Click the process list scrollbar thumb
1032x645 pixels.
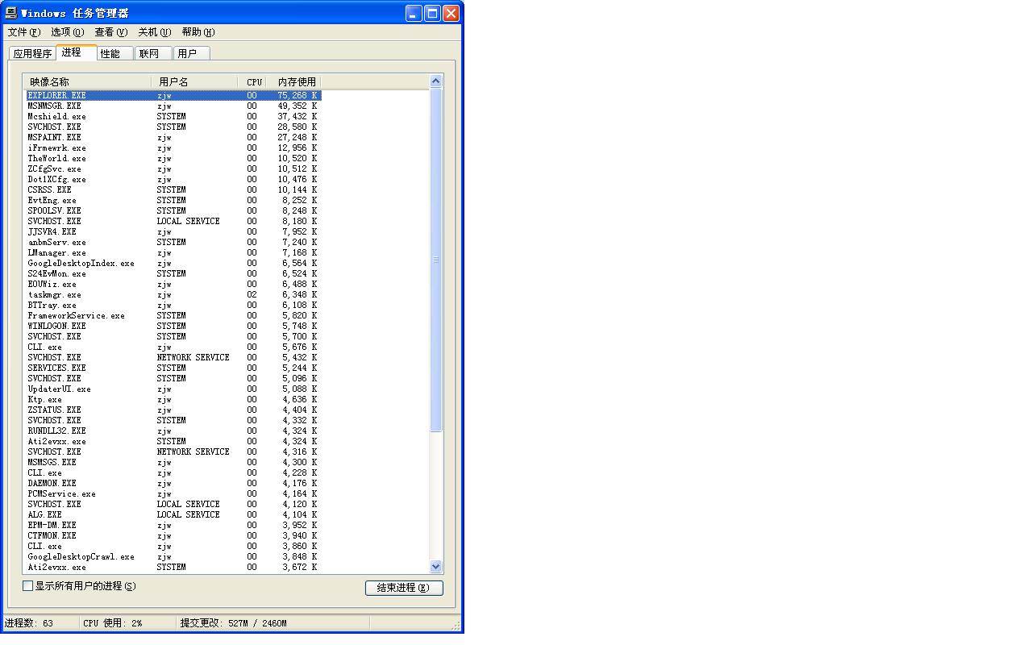pyautogui.click(x=436, y=260)
